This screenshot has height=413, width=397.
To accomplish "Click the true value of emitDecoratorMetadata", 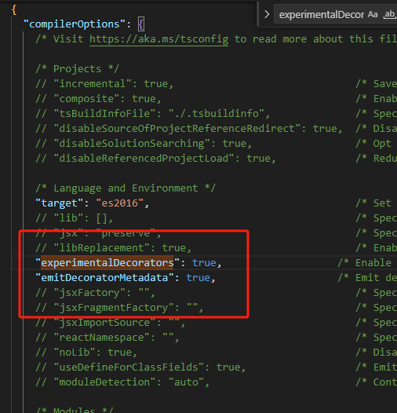I will [198, 278].
